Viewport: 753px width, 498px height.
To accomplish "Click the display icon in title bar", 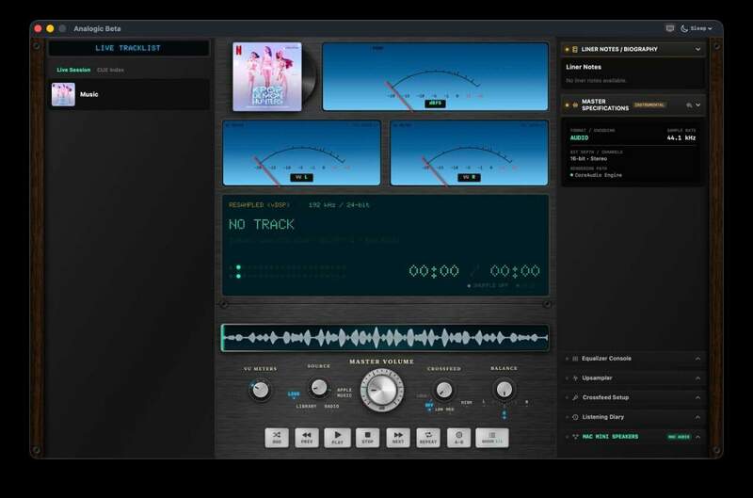I will point(670,28).
